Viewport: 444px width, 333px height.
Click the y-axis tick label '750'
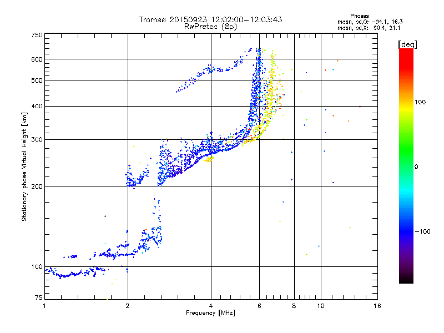tap(37, 35)
